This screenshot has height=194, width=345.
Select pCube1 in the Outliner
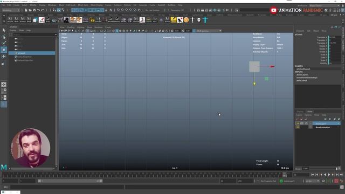(x=32, y=53)
